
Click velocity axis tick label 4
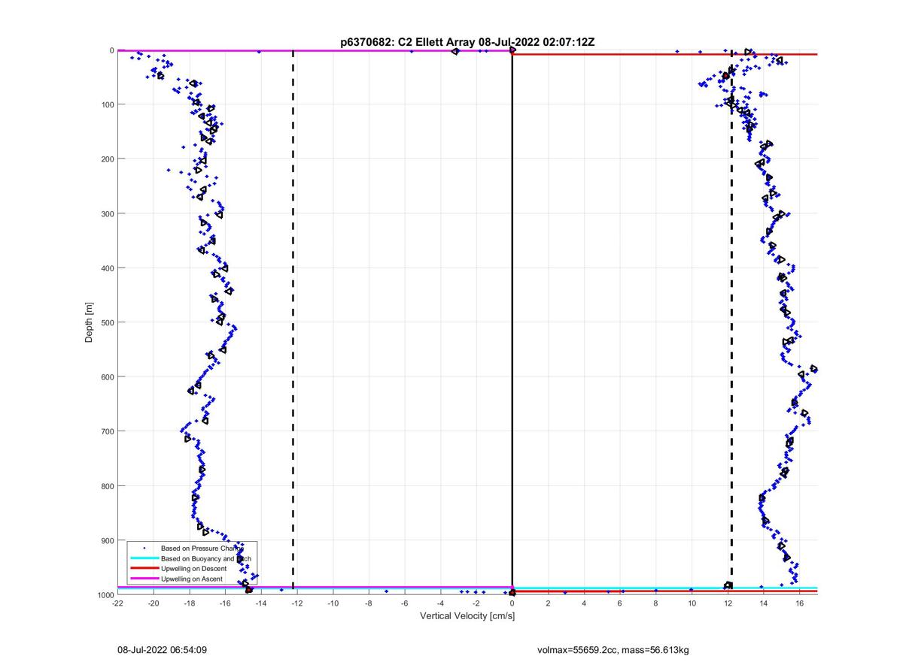click(584, 603)
